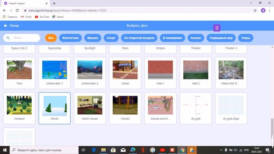This screenshot has width=274, height=154.
Task: Select the Space City 2 label
Action: (19, 48)
